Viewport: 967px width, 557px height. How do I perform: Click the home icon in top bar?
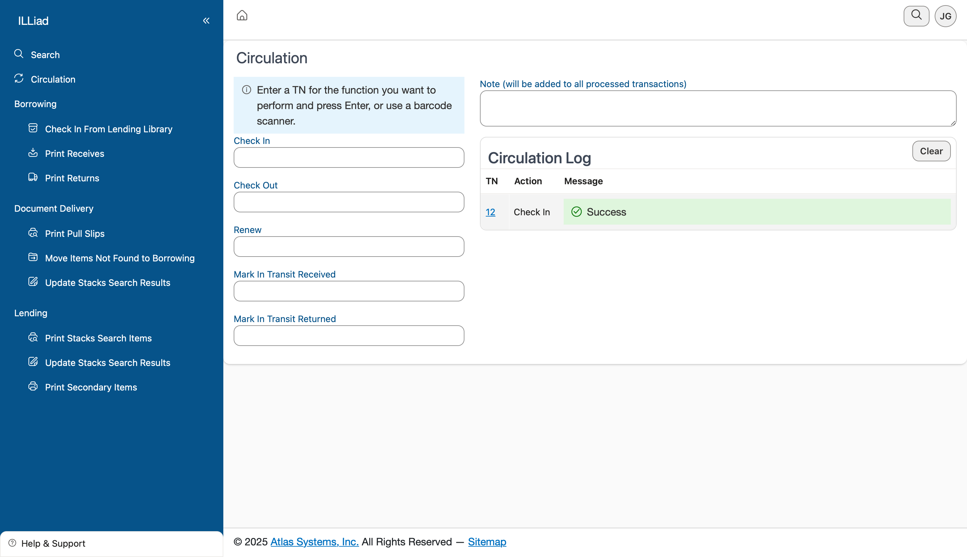tap(242, 16)
